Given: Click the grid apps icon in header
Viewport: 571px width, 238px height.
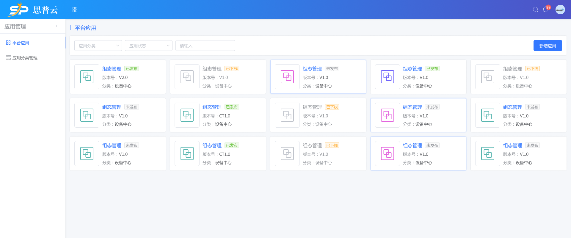Looking at the screenshot, I should coord(75,10).
